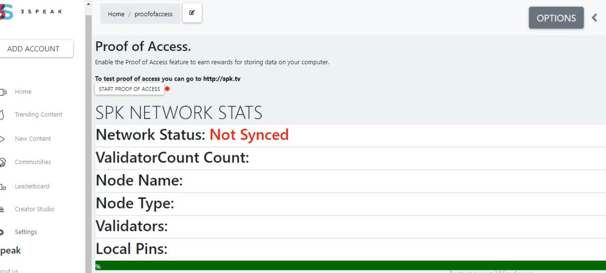Click the Local Pins row
Screen dimensions: 606x273
350,250
